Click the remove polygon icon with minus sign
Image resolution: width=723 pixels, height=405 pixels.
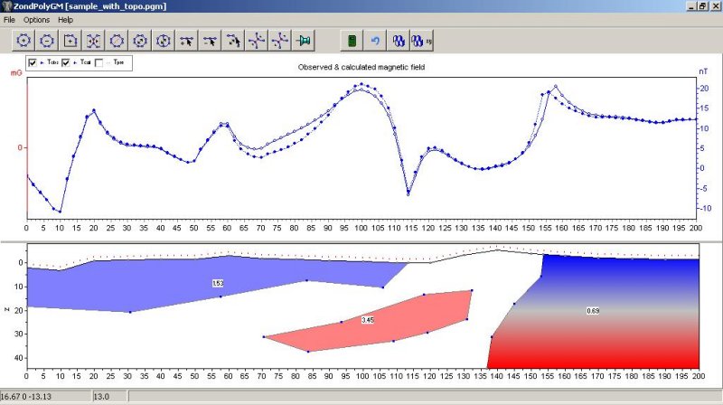coord(47,41)
